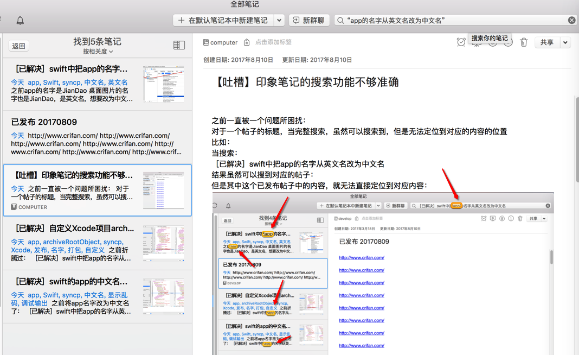Click thumbnail of 自定义Xcode项目 note

point(164,243)
